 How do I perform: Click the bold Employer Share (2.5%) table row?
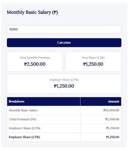pyautogui.click(x=64, y=137)
